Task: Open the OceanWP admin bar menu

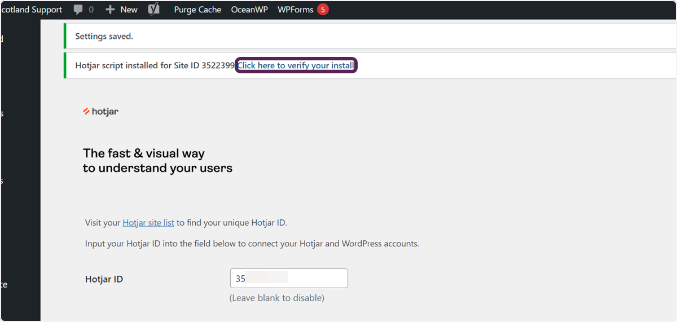Action: (x=249, y=10)
